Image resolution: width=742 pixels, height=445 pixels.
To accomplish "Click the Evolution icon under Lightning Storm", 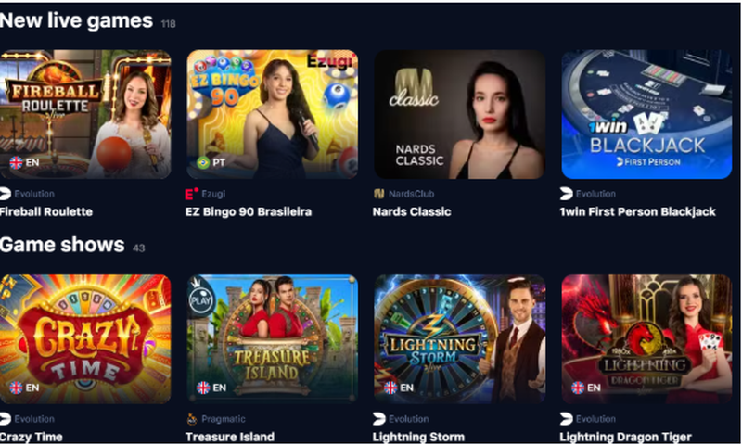I will pos(379,418).
